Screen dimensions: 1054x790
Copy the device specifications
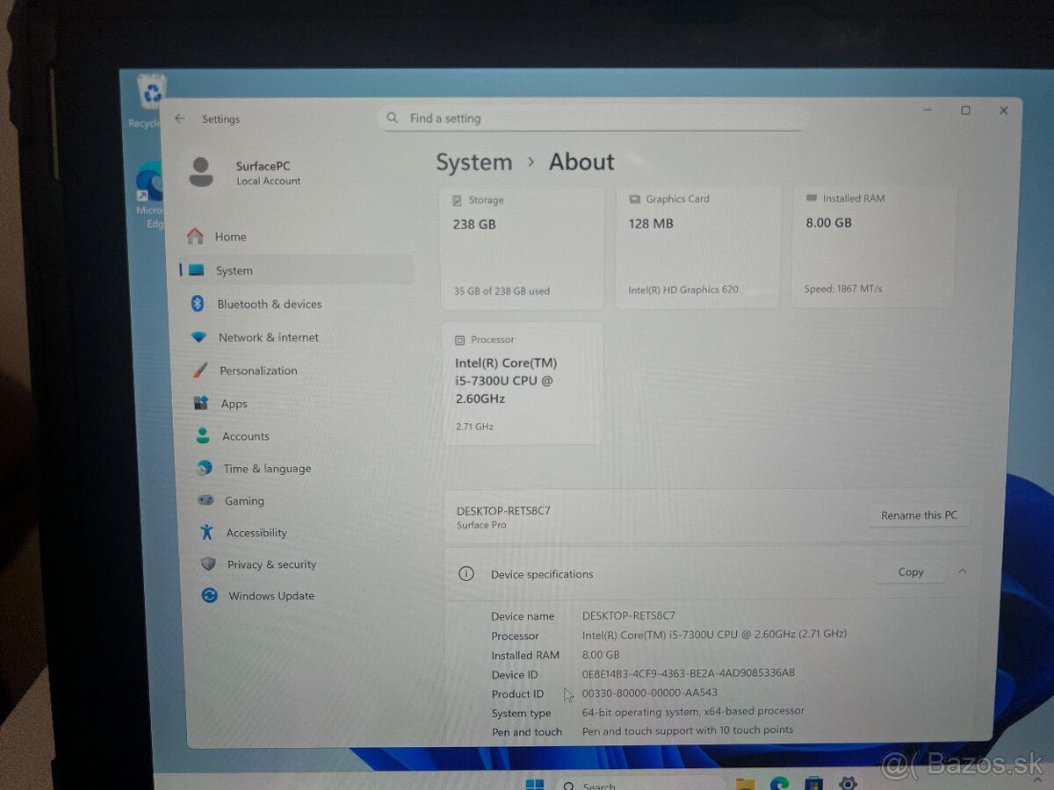pos(910,571)
